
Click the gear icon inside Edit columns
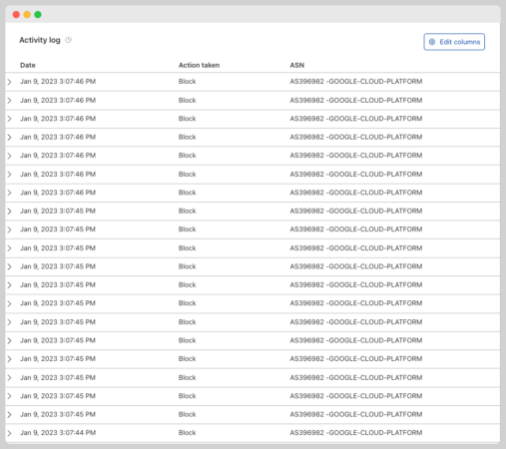[x=432, y=42]
